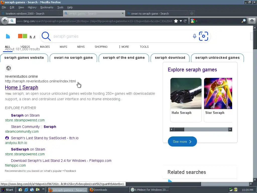
Task: Click the Feedback link
Action: point(70,171)
